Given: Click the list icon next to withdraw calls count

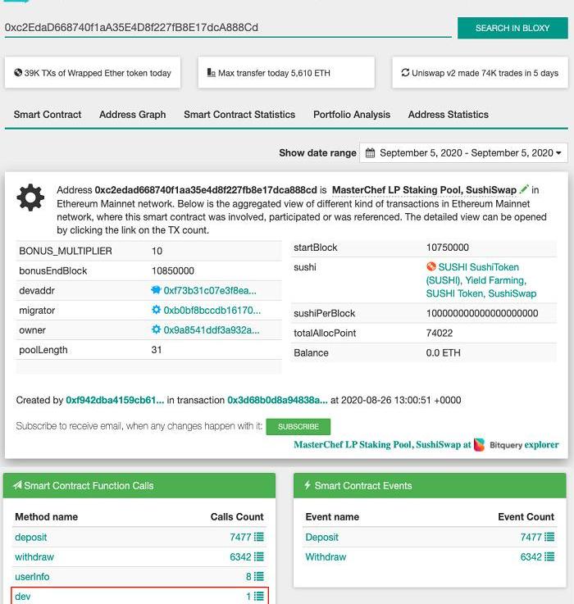Looking at the screenshot, I should click(x=258, y=557).
